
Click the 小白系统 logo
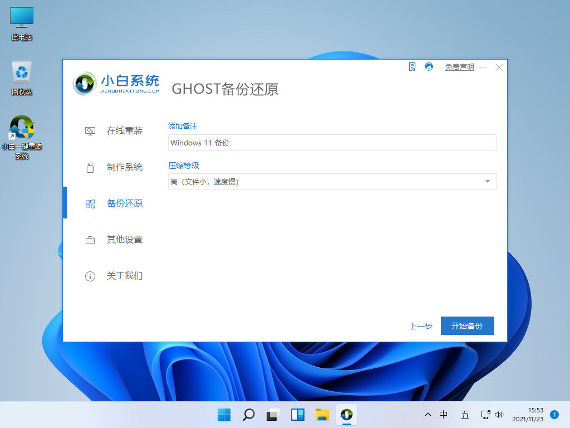116,84
